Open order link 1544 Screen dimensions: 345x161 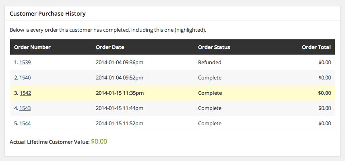click(x=25, y=124)
